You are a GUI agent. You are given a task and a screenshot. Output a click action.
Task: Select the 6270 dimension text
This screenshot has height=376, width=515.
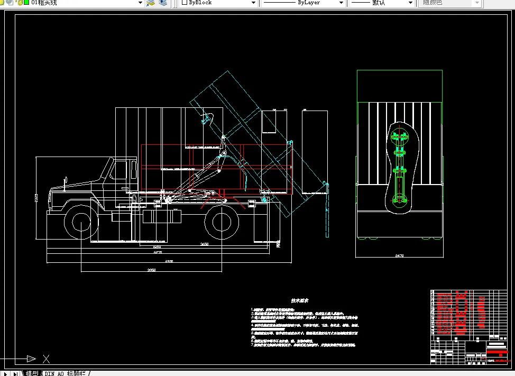158,252
